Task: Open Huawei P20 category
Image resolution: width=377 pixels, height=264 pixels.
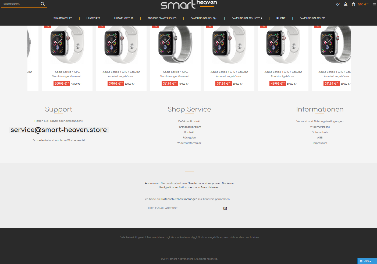Action: pos(93,18)
